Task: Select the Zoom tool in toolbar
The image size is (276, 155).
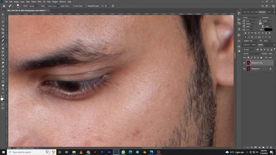Action: [3, 89]
